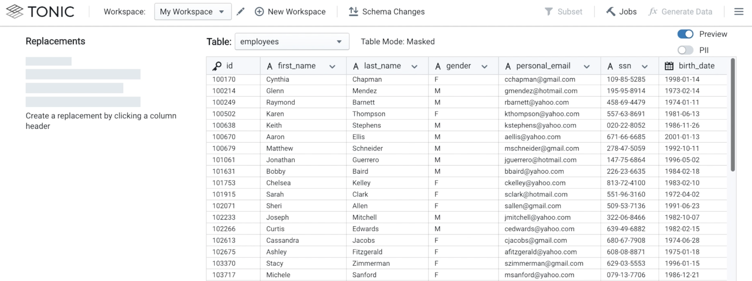Turn off the Preview toggle
Image resolution: width=752 pixels, height=281 pixels.
(685, 34)
